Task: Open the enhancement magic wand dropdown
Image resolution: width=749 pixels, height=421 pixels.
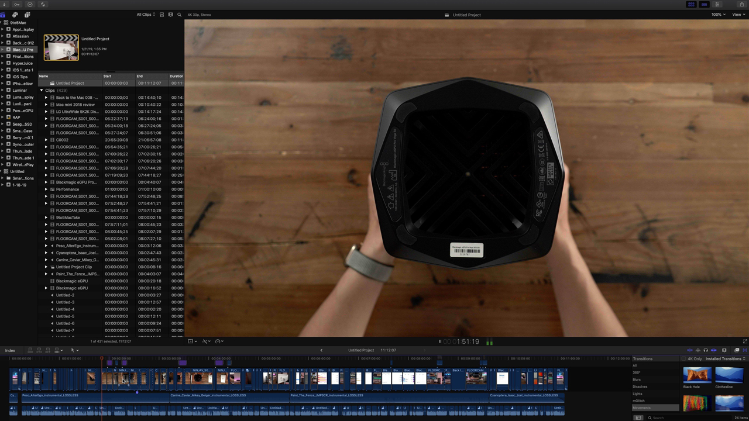Action: 206,341
